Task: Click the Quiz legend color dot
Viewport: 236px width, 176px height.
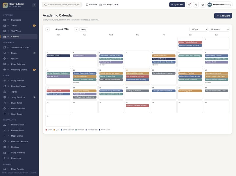Action: pyautogui.click(x=54, y=130)
